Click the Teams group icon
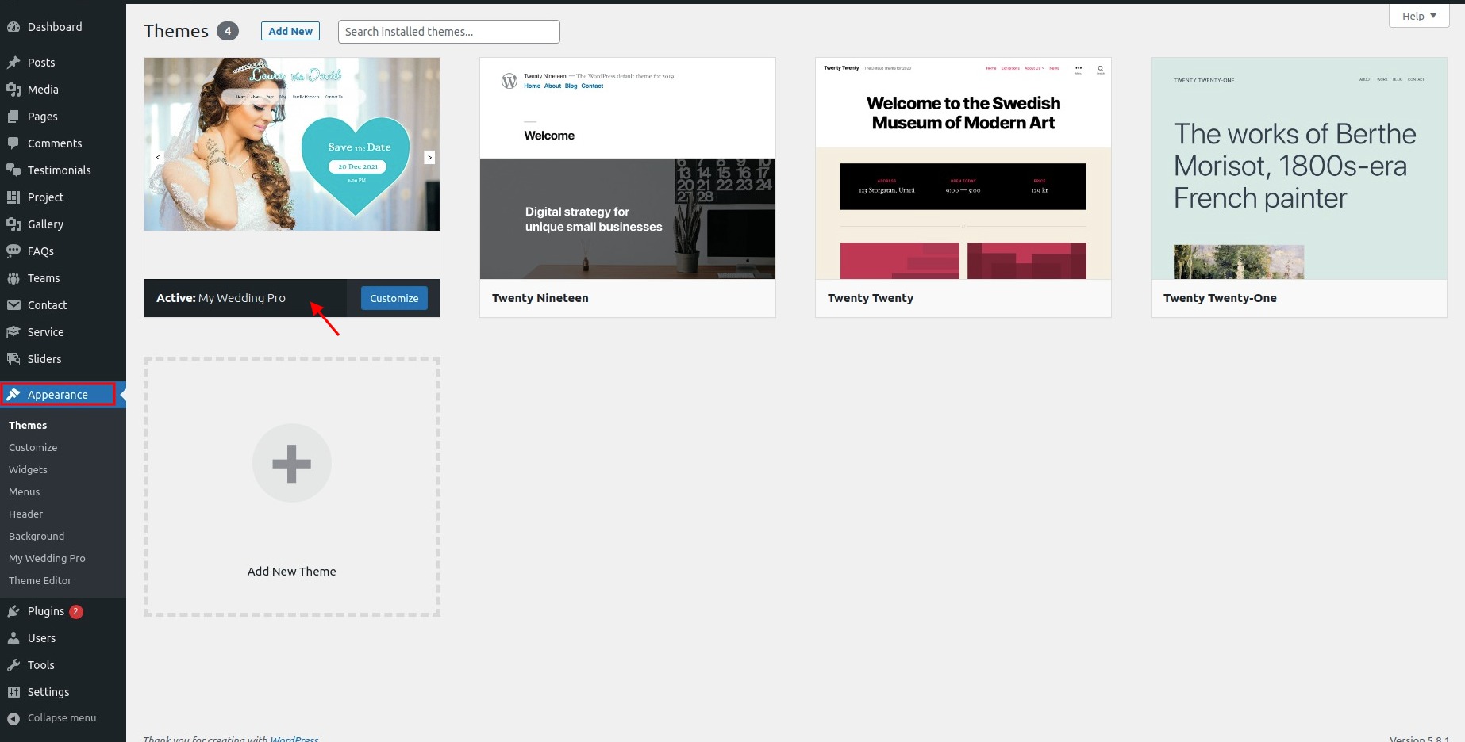The height and width of the screenshot is (742, 1465). [x=13, y=278]
